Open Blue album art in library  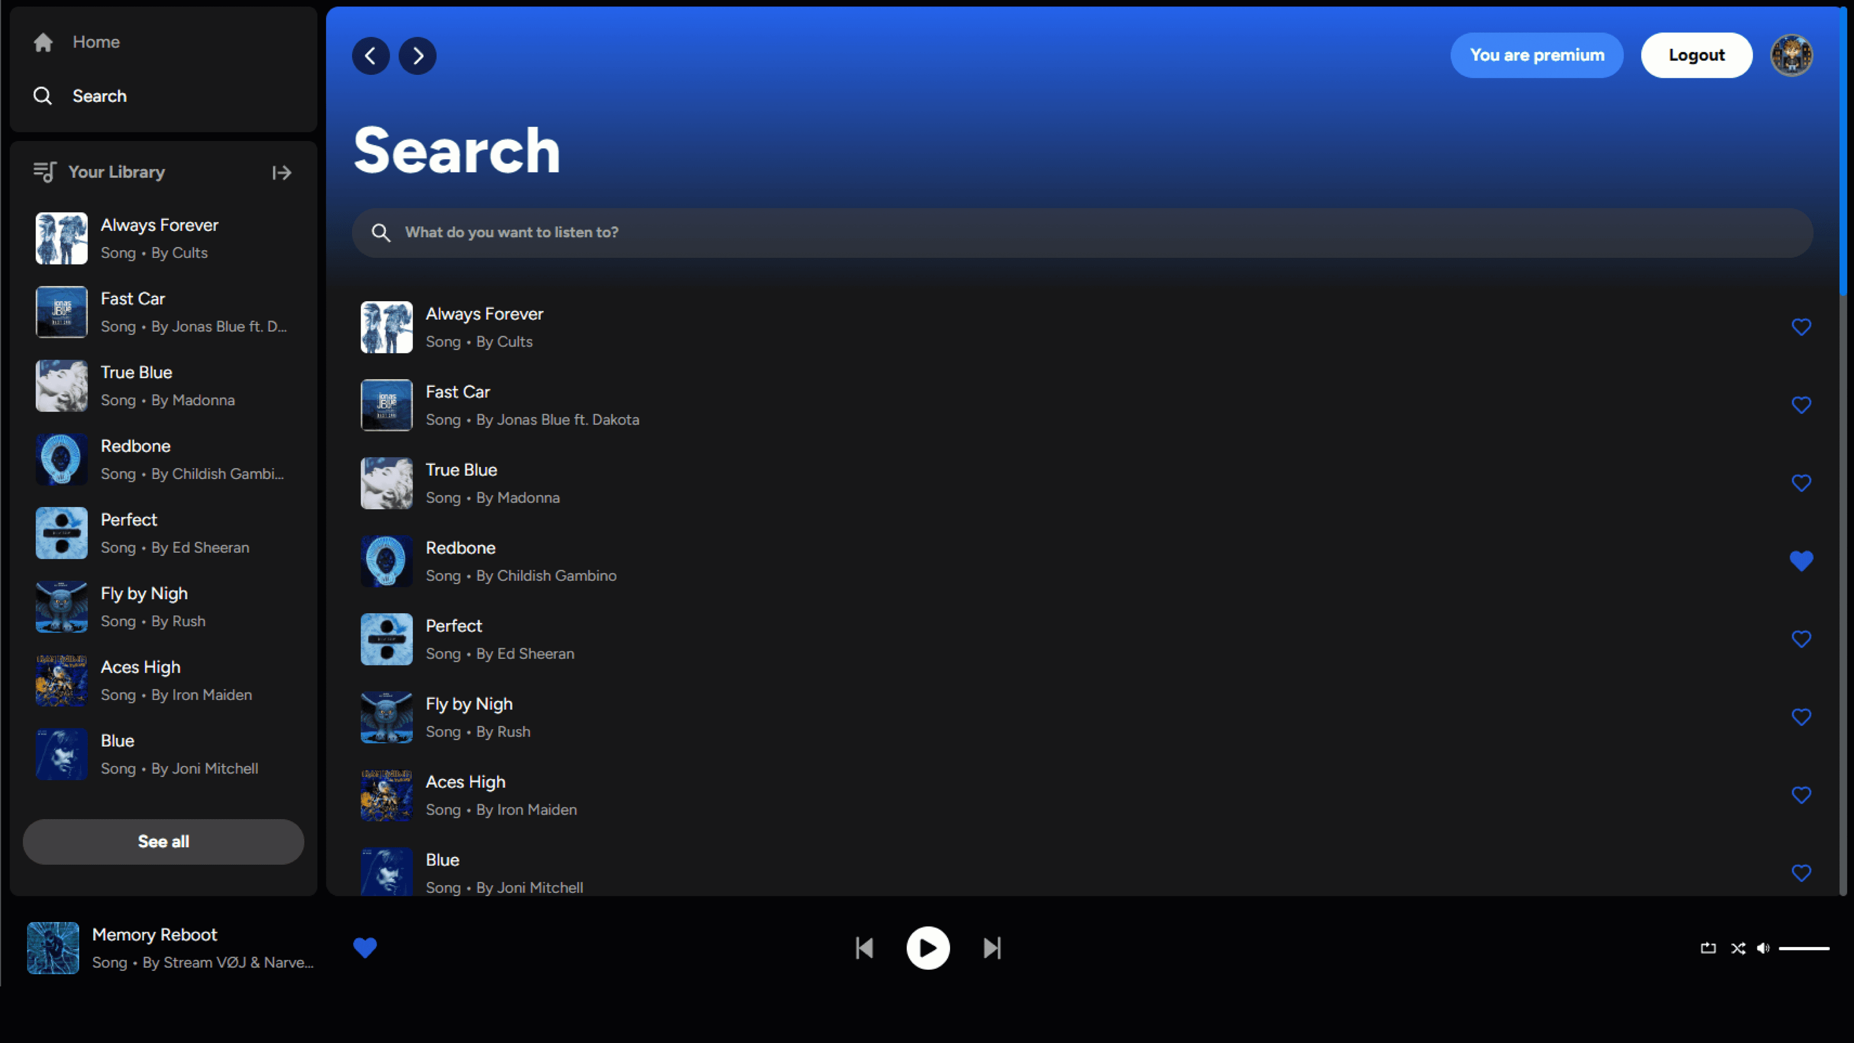tap(62, 754)
